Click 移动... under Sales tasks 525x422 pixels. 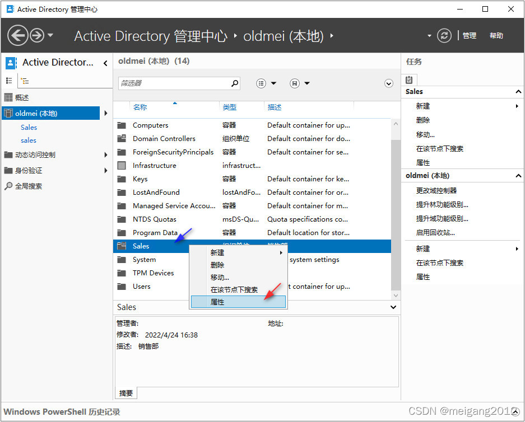(x=425, y=135)
